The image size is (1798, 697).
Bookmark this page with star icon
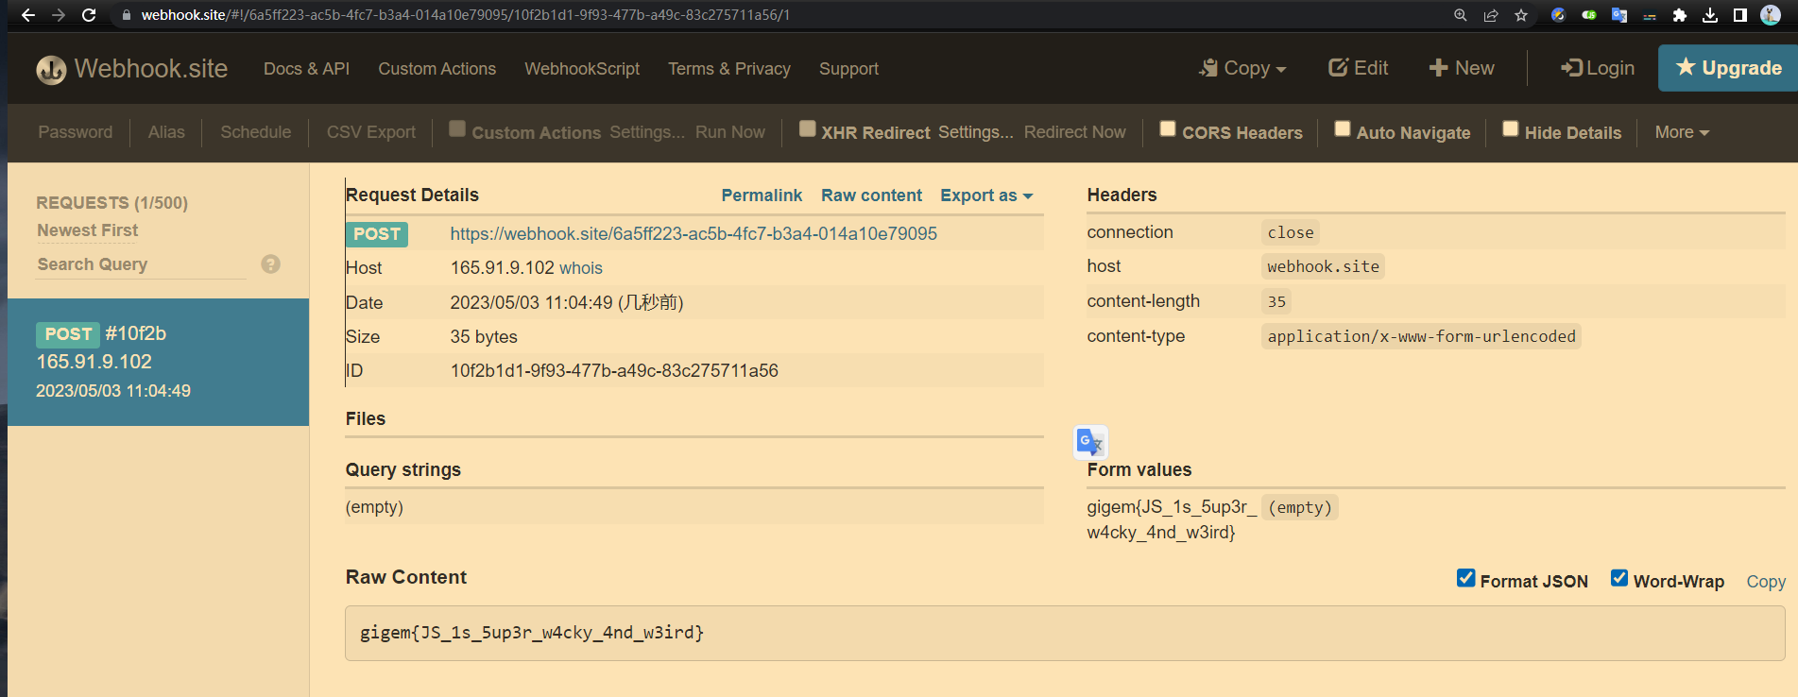pyautogui.click(x=1521, y=15)
